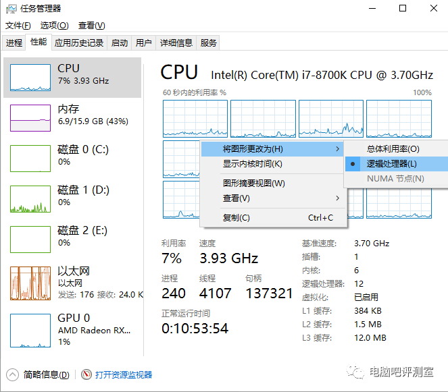The image size is (448, 392).
Task: Select the 磁盘 0 (C:) mini graph
Action: click(30, 159)
